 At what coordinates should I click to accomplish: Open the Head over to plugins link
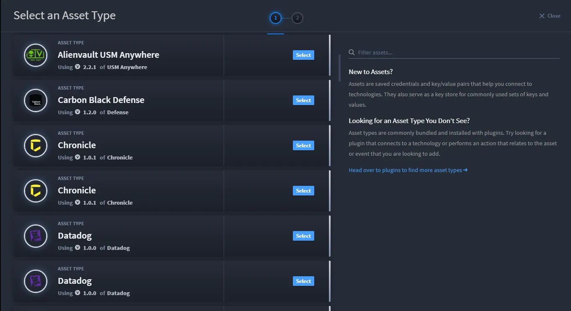point(408,170)
